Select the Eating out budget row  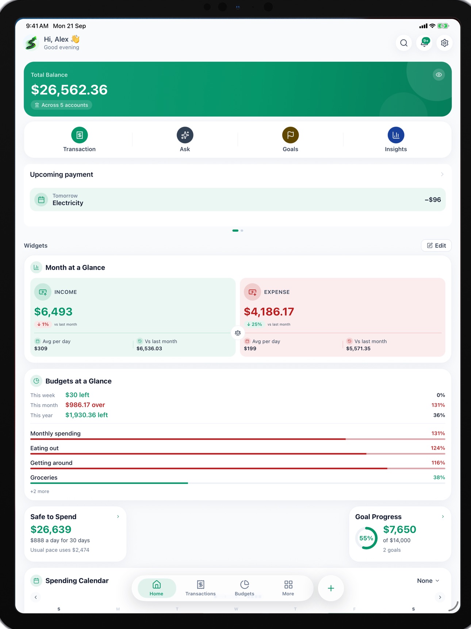[238, 450]
